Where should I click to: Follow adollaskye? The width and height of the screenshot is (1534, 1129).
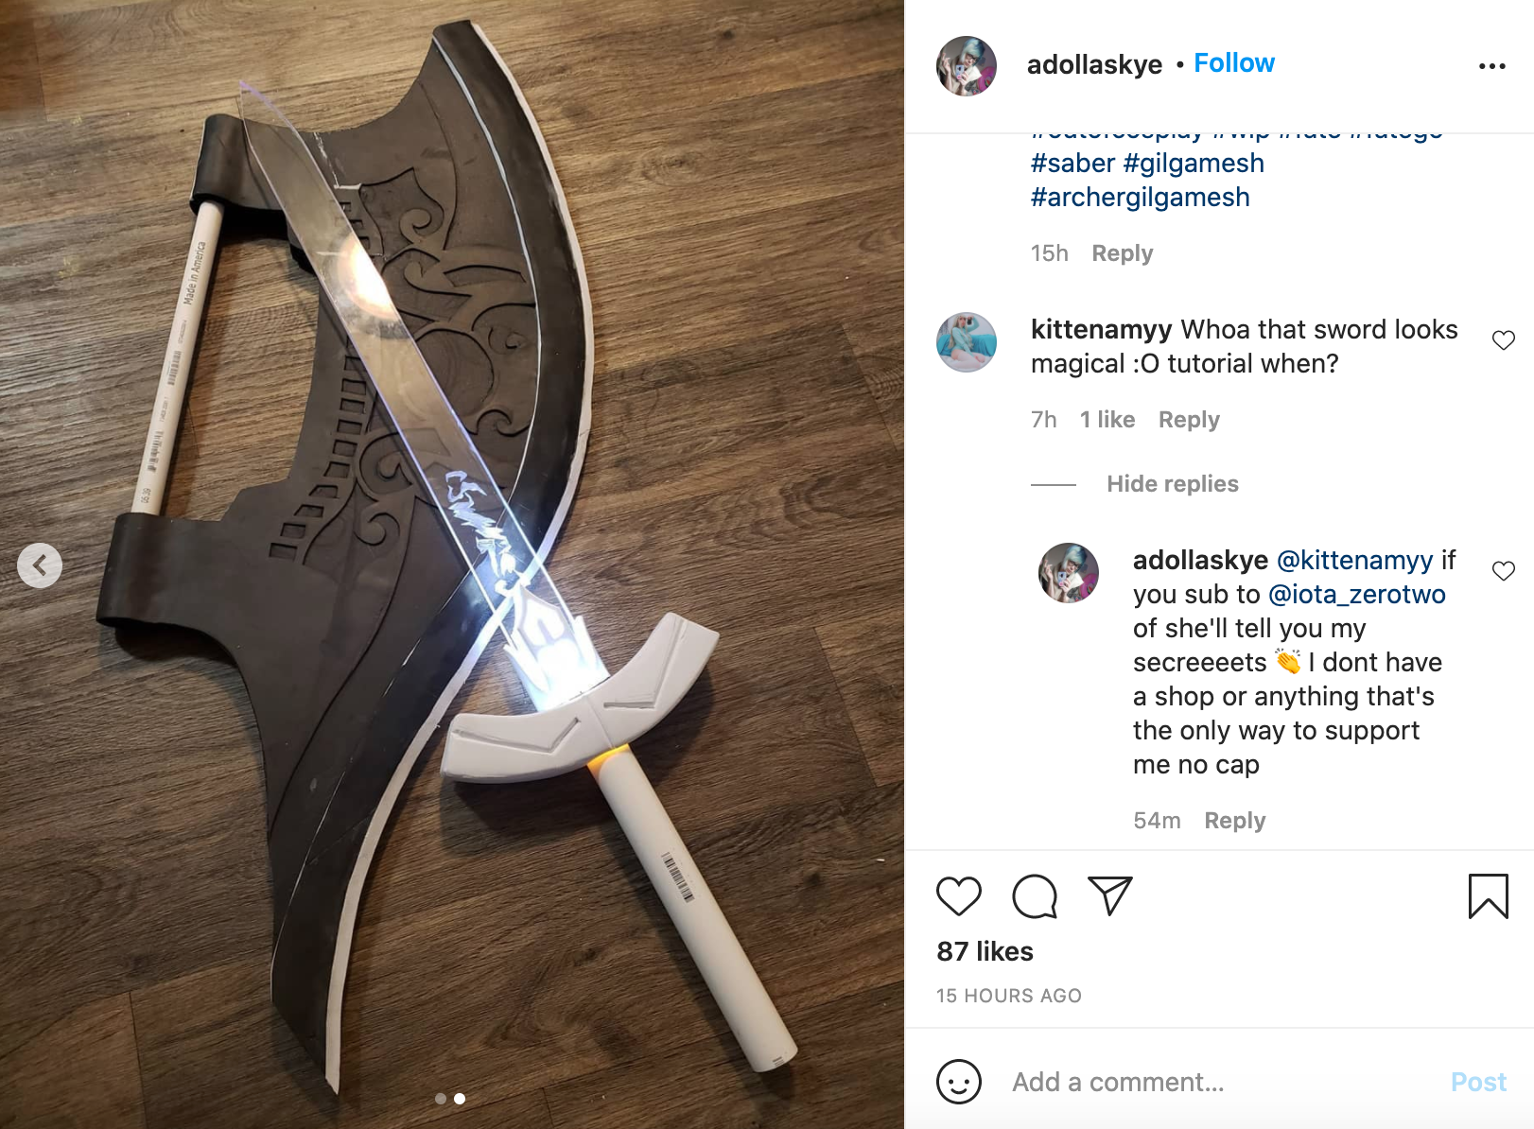1234,63
